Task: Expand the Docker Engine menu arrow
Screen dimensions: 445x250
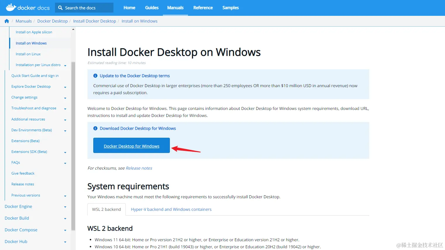Action: pyautogui.click(x=65, y=207)
